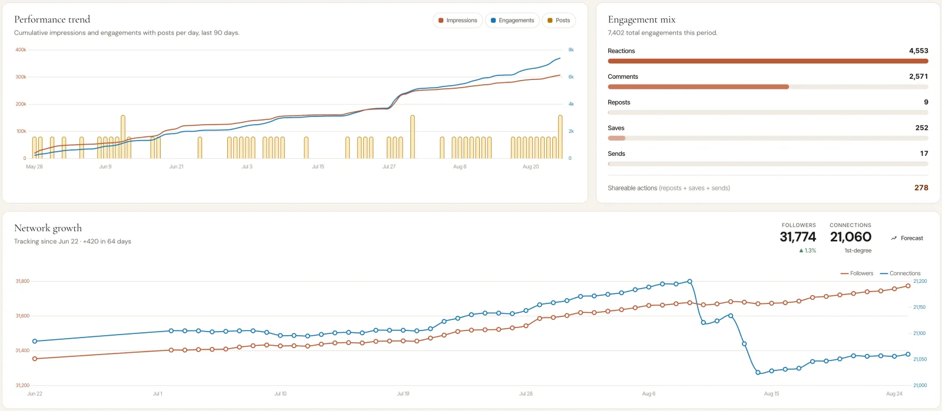Click the orange Impressions color dot
This screenshot has width=942, height=411.
(441, 21)
